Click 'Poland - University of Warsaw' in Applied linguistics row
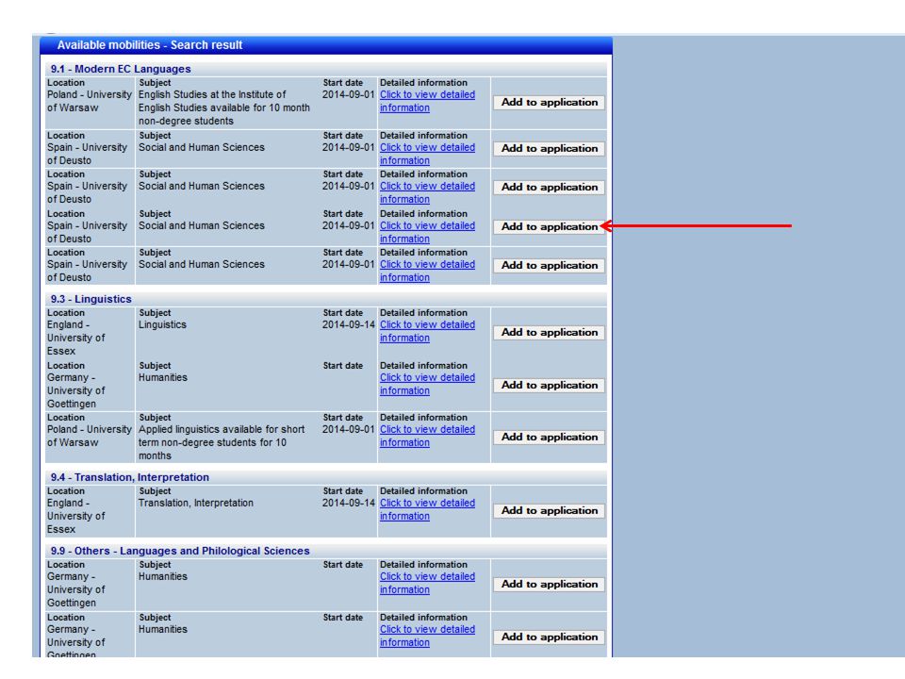905x679 pixels. click(x=90, y=436)
